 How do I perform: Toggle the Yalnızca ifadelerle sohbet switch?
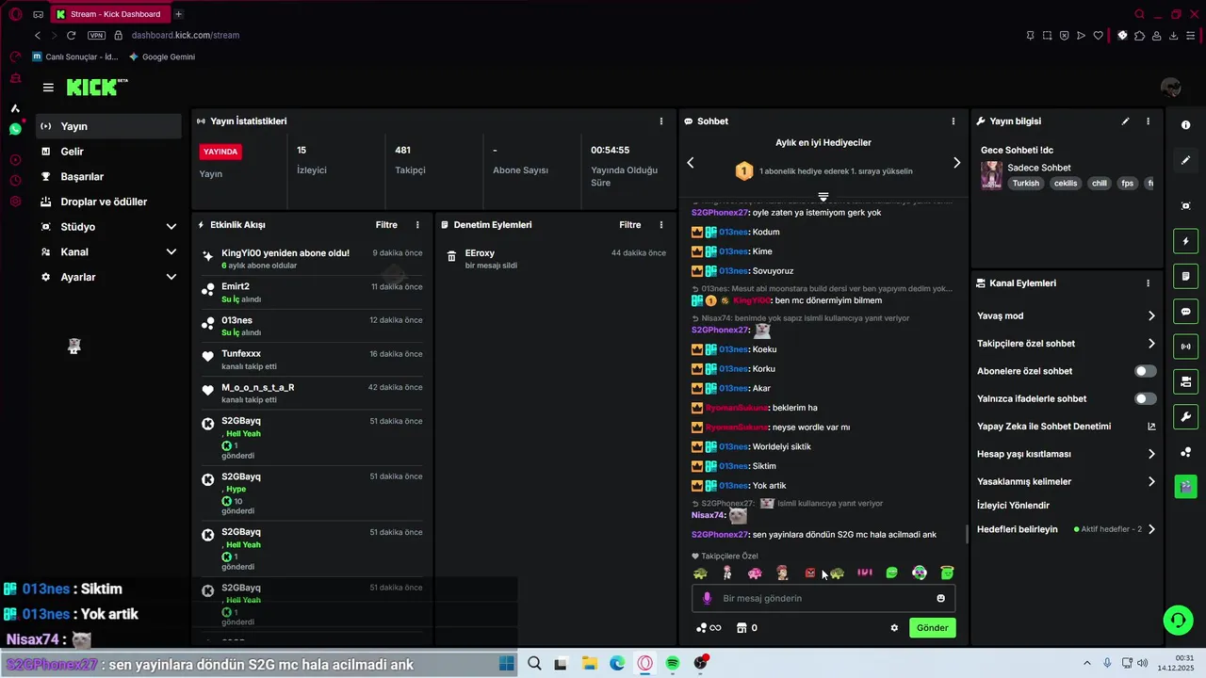point(1145,398)
